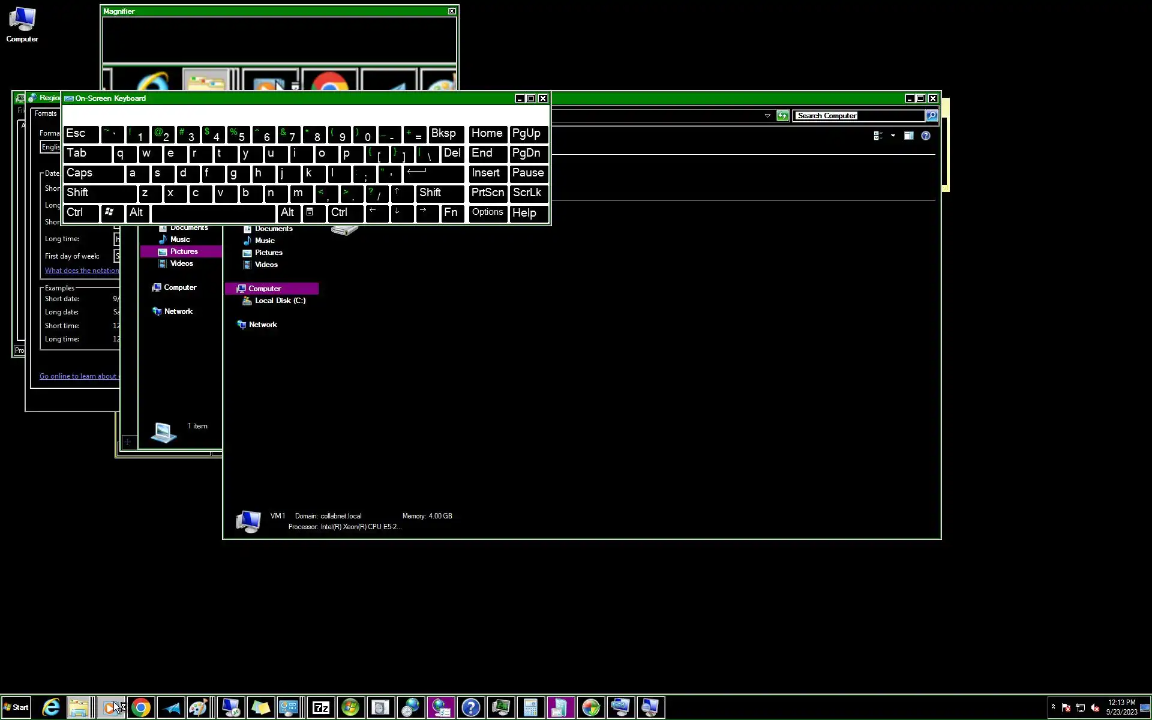Launch 7-Zip from the taskbar
The height and width of the screenshot is (720, 1152).
(x=321, y=708)
